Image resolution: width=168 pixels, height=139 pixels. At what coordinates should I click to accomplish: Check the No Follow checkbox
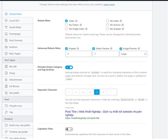[x=66, y=25]
